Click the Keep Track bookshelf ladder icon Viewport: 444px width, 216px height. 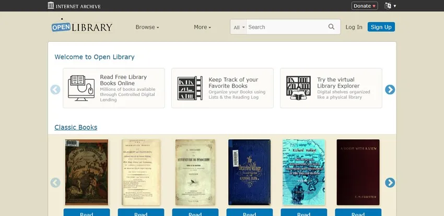coord(190,88)
